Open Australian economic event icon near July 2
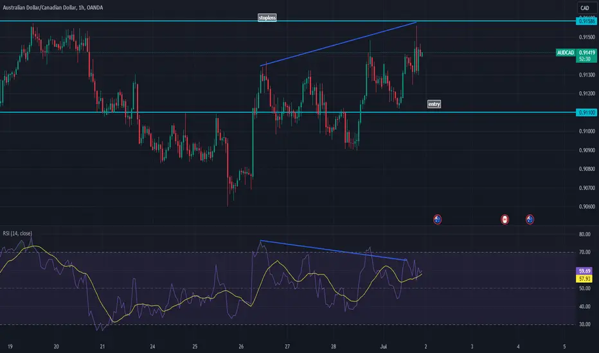 [x=438, y=219]
